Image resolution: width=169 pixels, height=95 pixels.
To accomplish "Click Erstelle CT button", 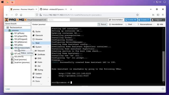I will pyautogui.click(x=144, y=20).
